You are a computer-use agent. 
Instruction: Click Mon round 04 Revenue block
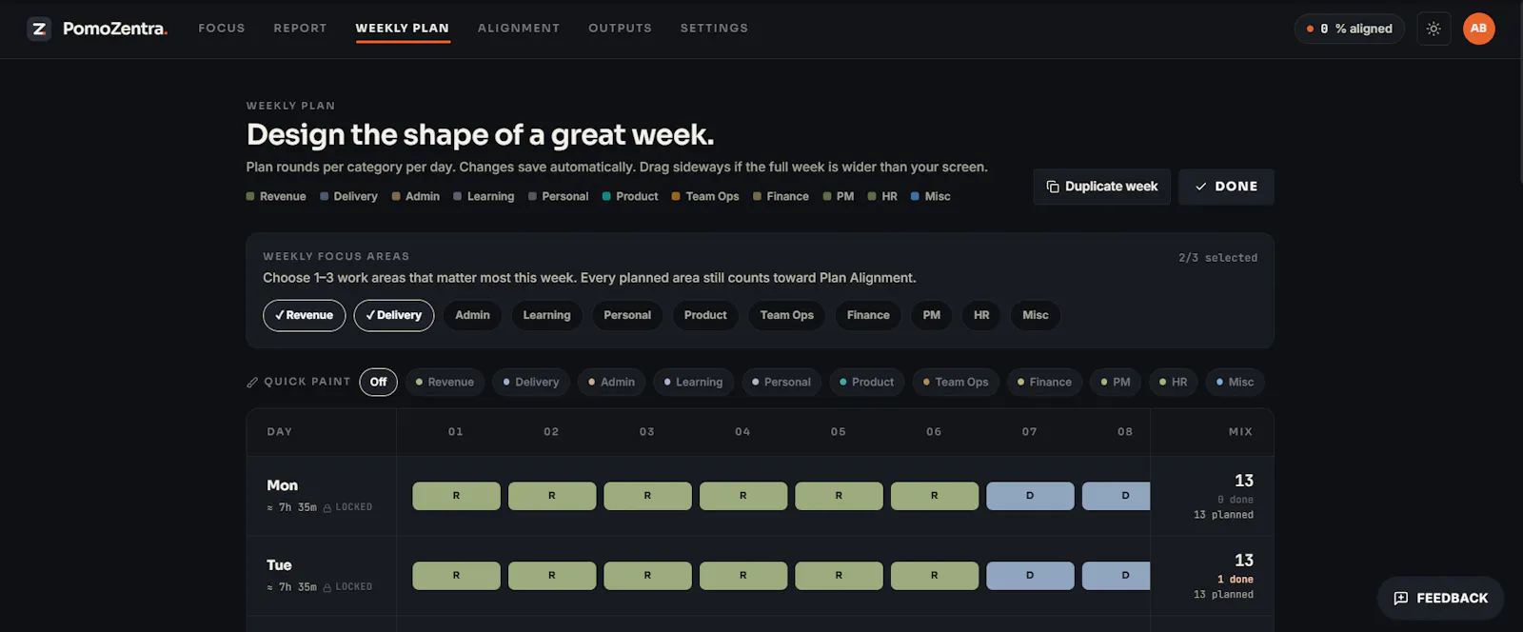click(743, 496)
